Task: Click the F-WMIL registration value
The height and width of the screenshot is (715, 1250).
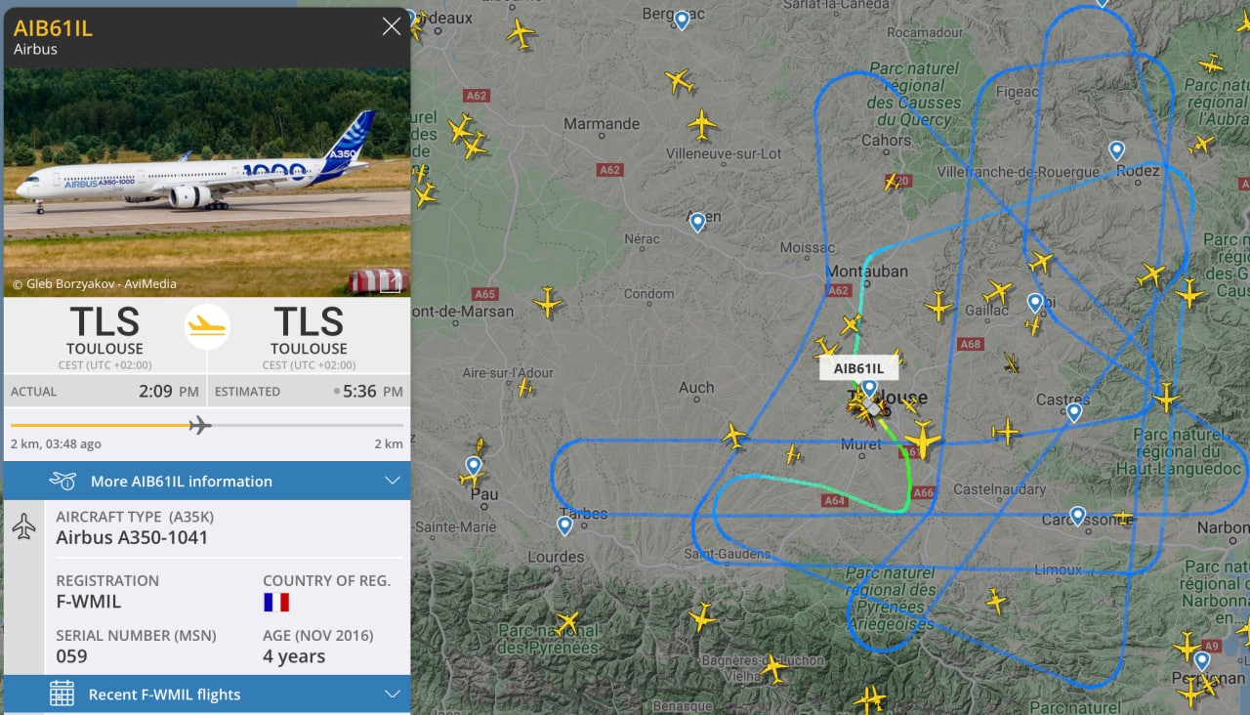Action: (88, 602)
